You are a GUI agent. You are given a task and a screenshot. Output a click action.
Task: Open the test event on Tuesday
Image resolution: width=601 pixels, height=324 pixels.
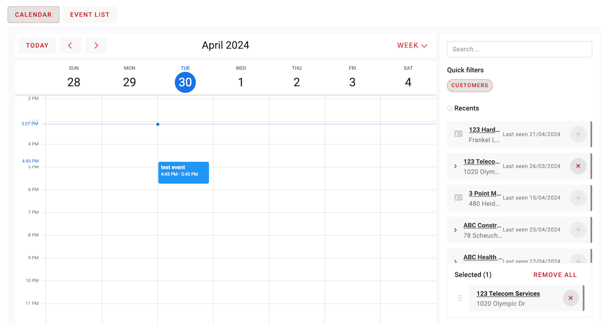coord(183,172)
